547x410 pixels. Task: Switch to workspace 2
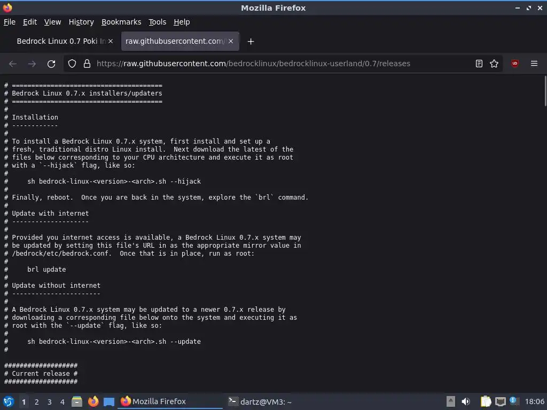click(x=37, y=402)
